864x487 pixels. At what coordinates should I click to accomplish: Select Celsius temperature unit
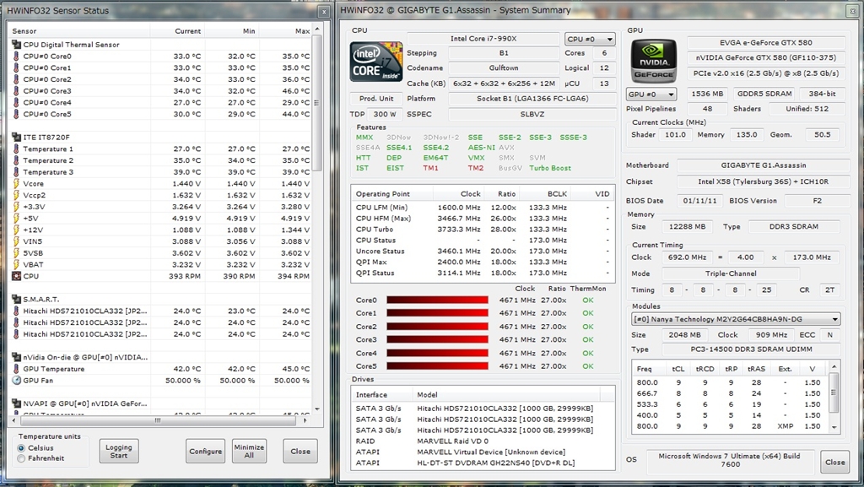click(x=21, y=448)
